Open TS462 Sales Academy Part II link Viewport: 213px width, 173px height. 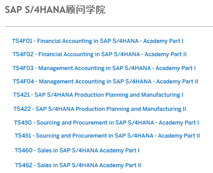pos(78,165)
